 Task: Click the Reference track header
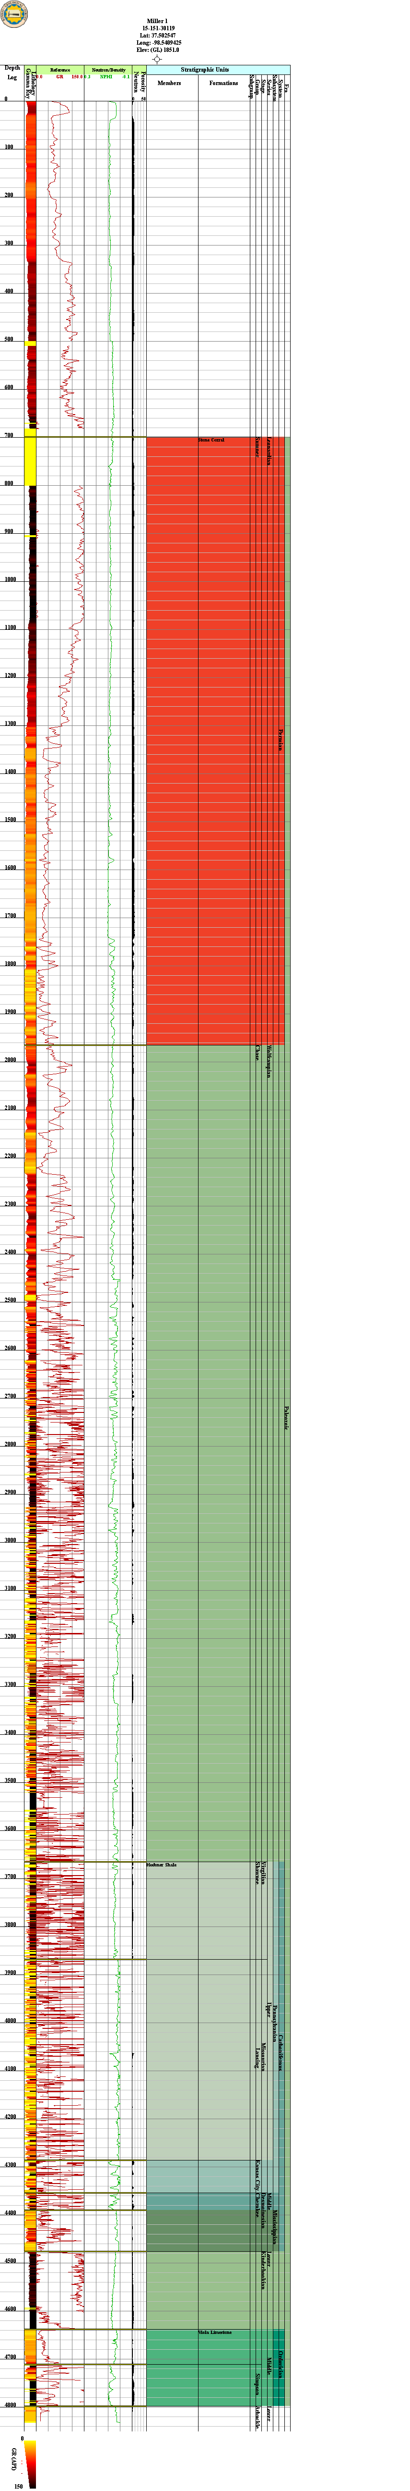[60, 71]
